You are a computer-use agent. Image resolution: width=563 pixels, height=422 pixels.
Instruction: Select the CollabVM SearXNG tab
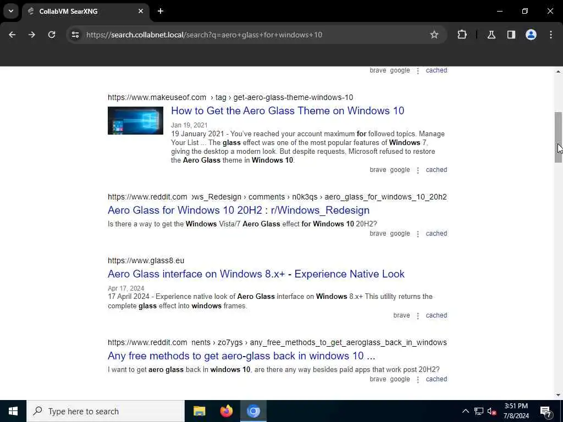pyautogui.click(x=85, y=12)
